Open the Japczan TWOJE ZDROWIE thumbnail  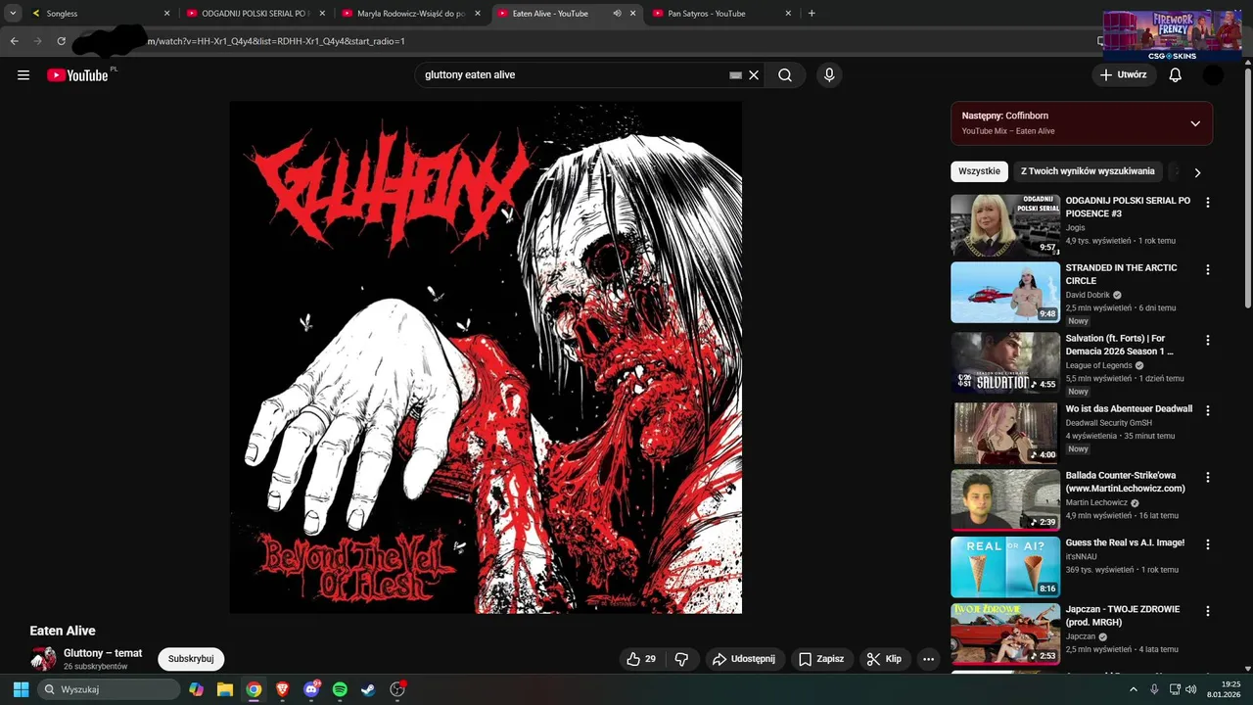click(1005, 634)
